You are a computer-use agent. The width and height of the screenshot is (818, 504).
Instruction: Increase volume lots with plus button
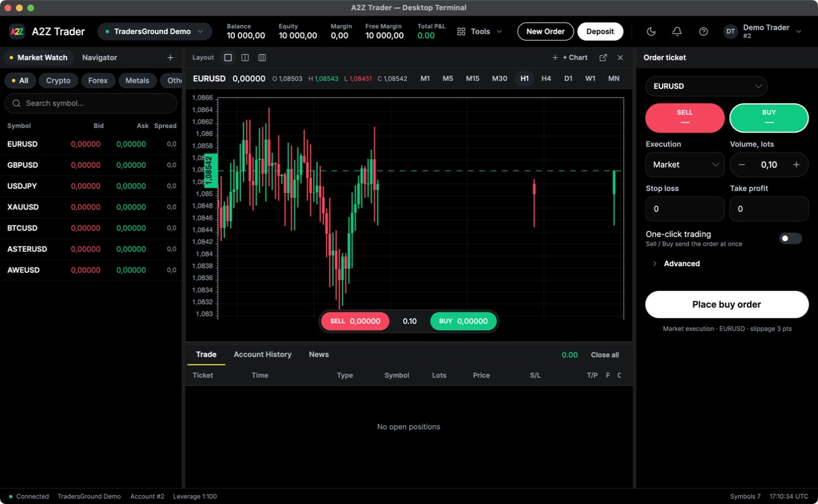tap(796, 165)
